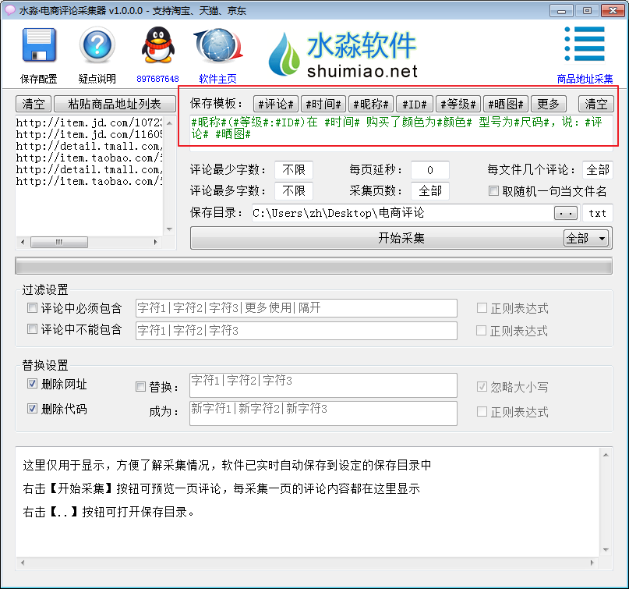Insert the #晒图# template tag
Image resolution: width=629 pixels, height=589 pixels.
click(x=506, y=104)
